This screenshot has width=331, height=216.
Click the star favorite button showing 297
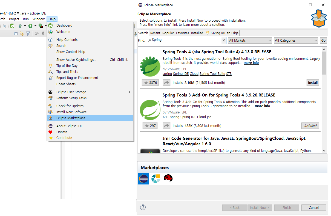(x=150, y=126)
